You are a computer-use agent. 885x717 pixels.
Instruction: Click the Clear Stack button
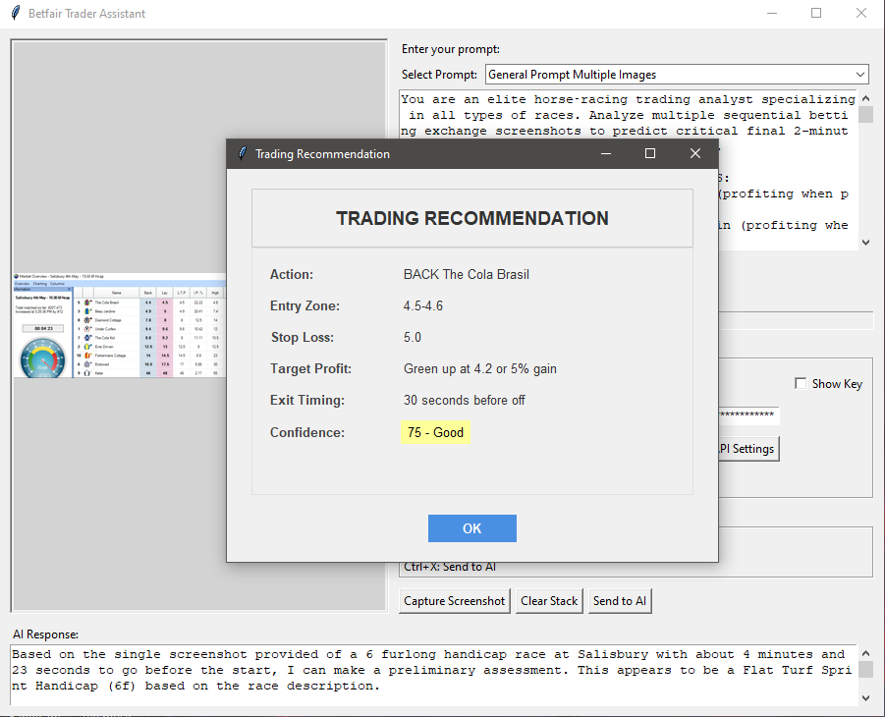[549, 601]
